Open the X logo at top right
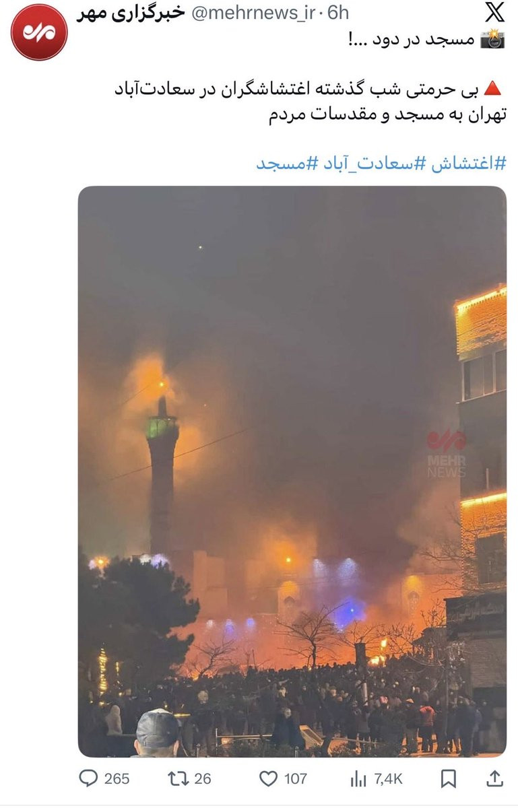The width and height of the screenshot is (518, 808). tap(494, 13)
